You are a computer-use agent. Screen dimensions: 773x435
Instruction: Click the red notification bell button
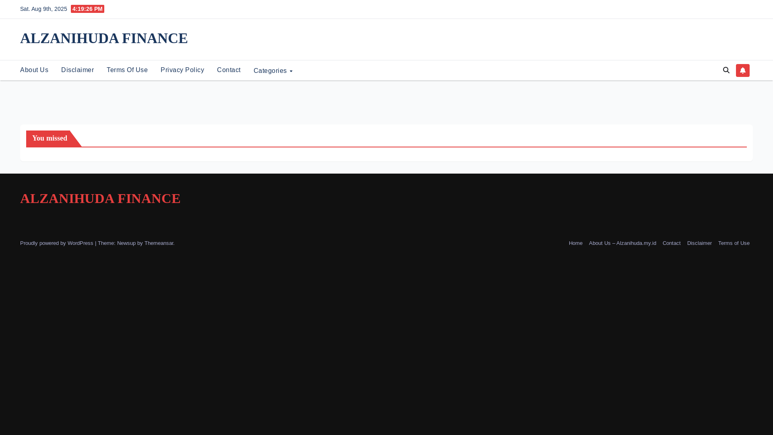tap(743, 70)
